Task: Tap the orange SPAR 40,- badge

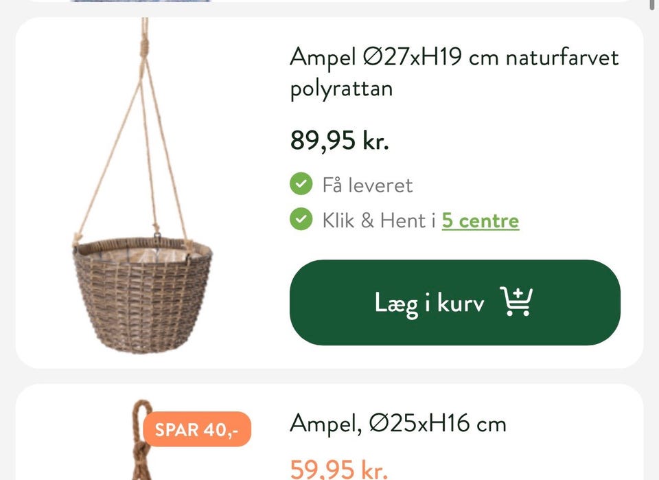Action: coord(197,430)
